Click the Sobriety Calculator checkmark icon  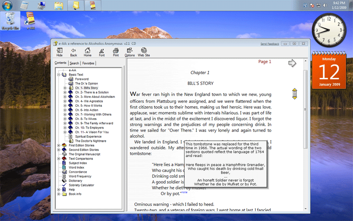point(64,185)
